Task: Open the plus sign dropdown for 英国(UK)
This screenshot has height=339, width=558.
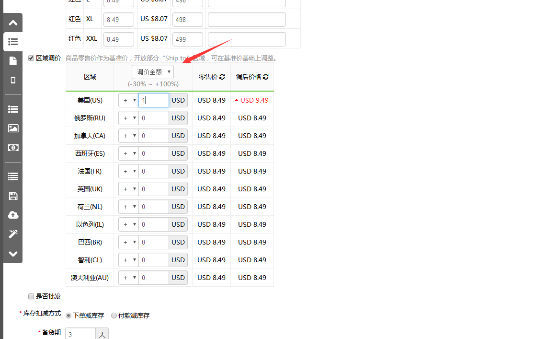Action: click(128, 189)
